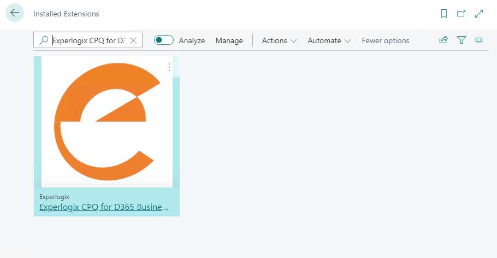This screenshot has height=258, width=497.
Task: Open this page in a new window
Action: click(x=461, y=14)
